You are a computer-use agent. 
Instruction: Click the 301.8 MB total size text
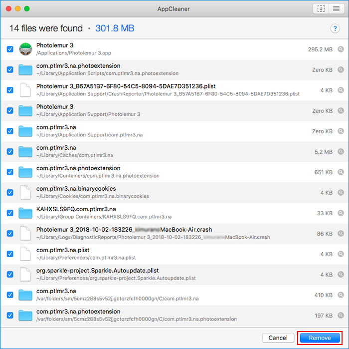coord(115,28)
